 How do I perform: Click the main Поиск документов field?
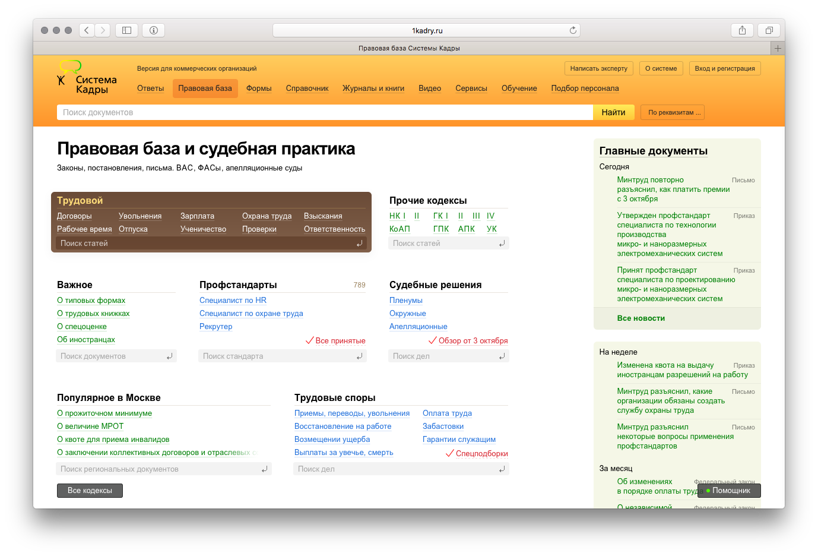[x=324, y=112]
